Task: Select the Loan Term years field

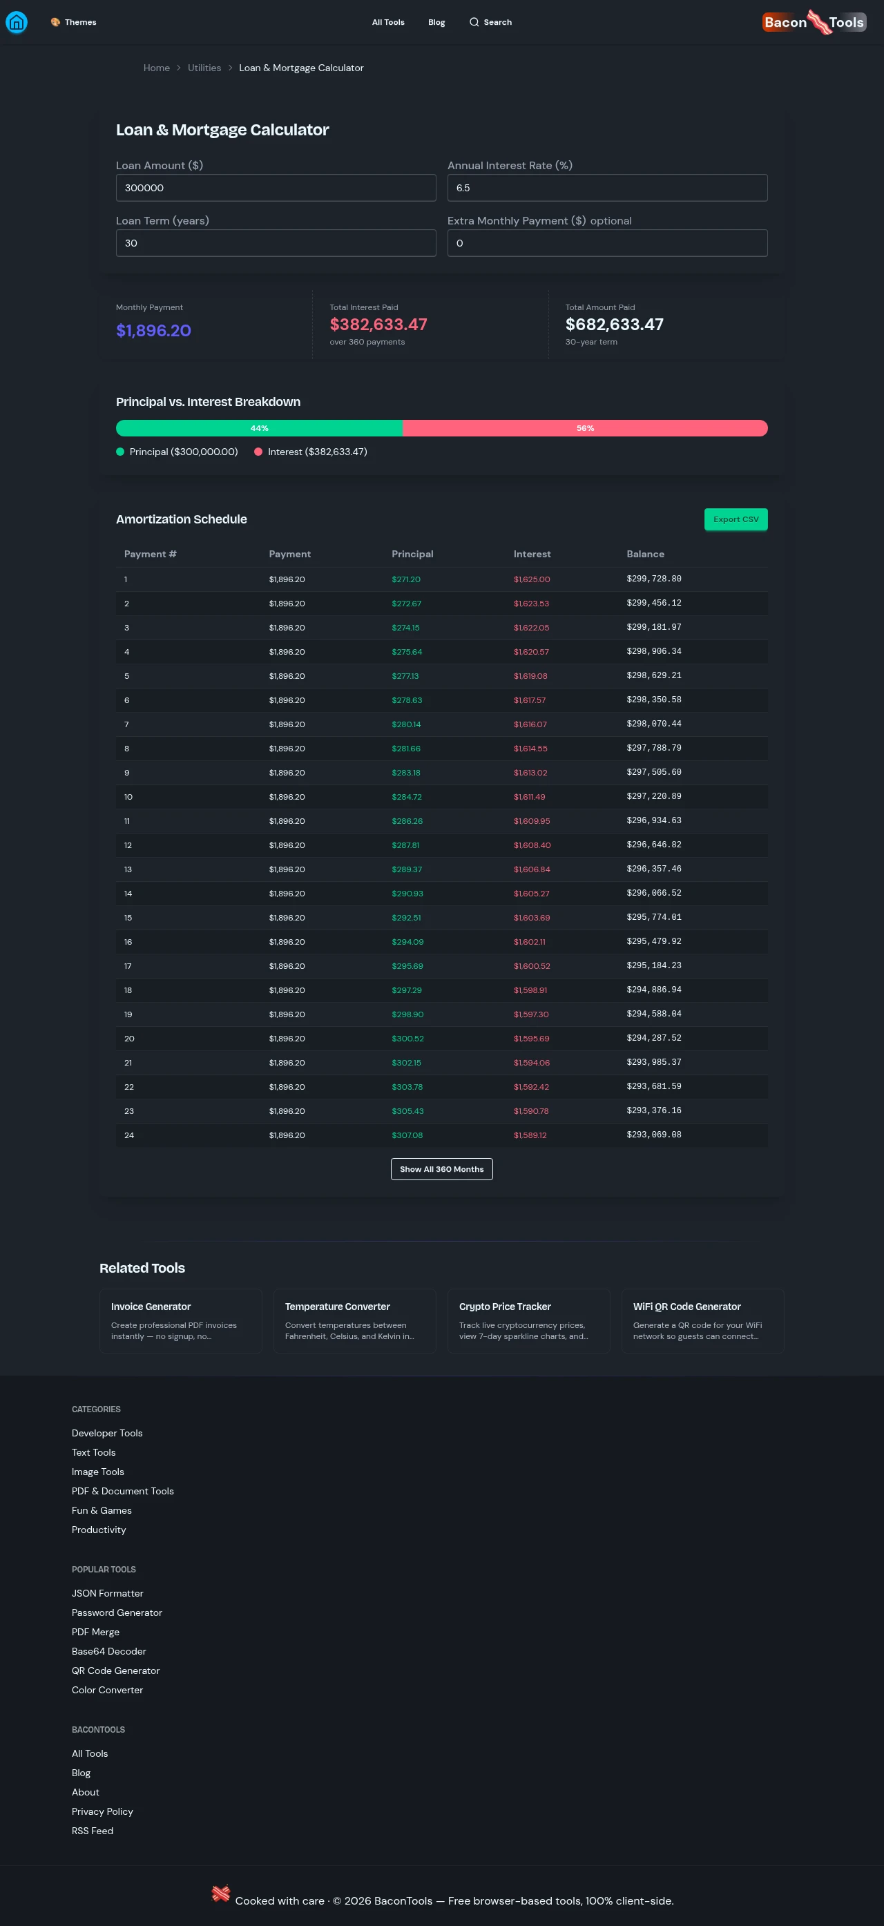Action: (x=276, y=243)
